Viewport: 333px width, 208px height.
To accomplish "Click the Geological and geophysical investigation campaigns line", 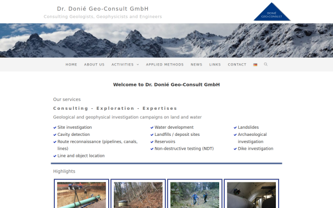I will coord(127,117).
